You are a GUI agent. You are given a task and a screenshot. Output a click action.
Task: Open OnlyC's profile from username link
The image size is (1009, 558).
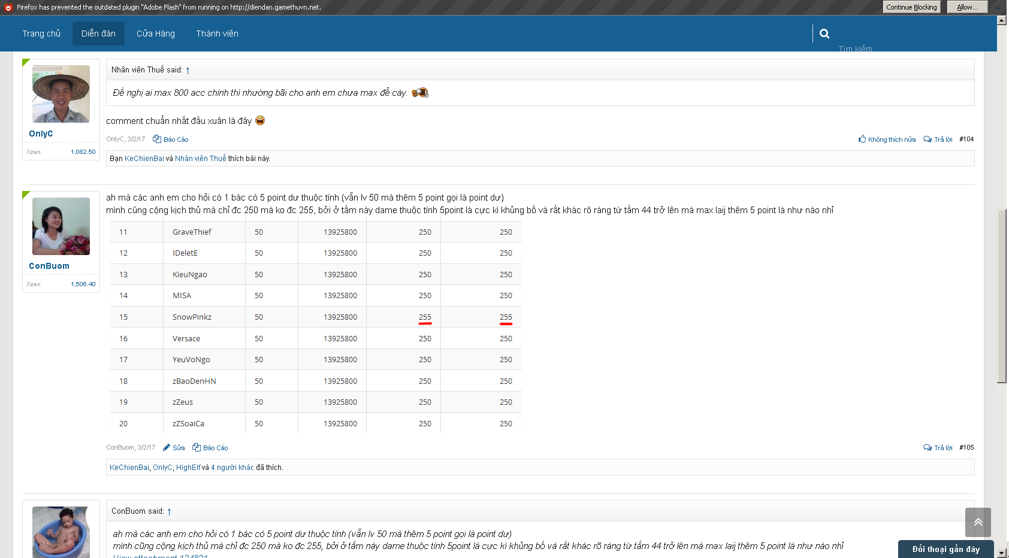(41, 134)
